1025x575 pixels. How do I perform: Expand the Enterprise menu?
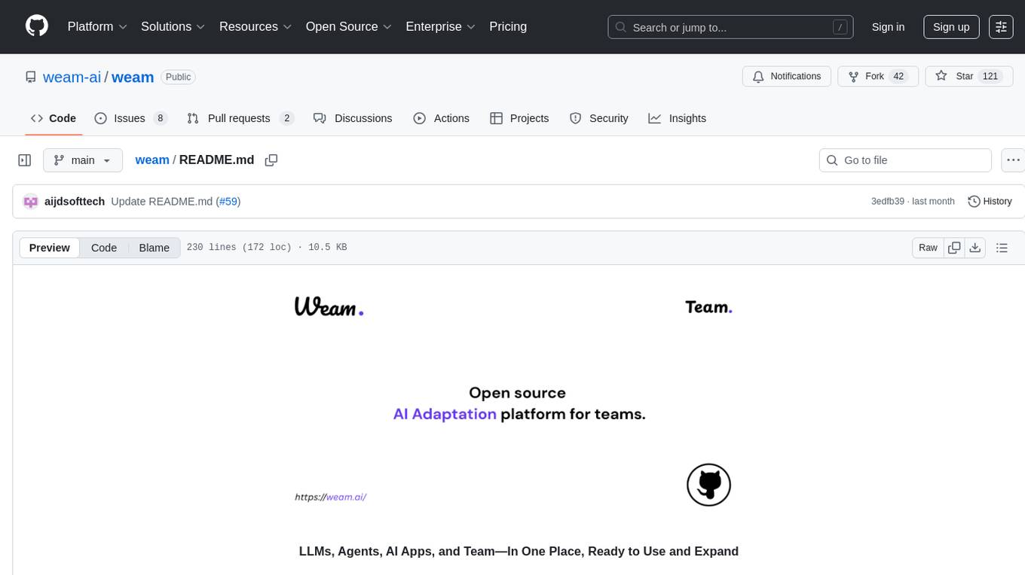pos(441,26)
